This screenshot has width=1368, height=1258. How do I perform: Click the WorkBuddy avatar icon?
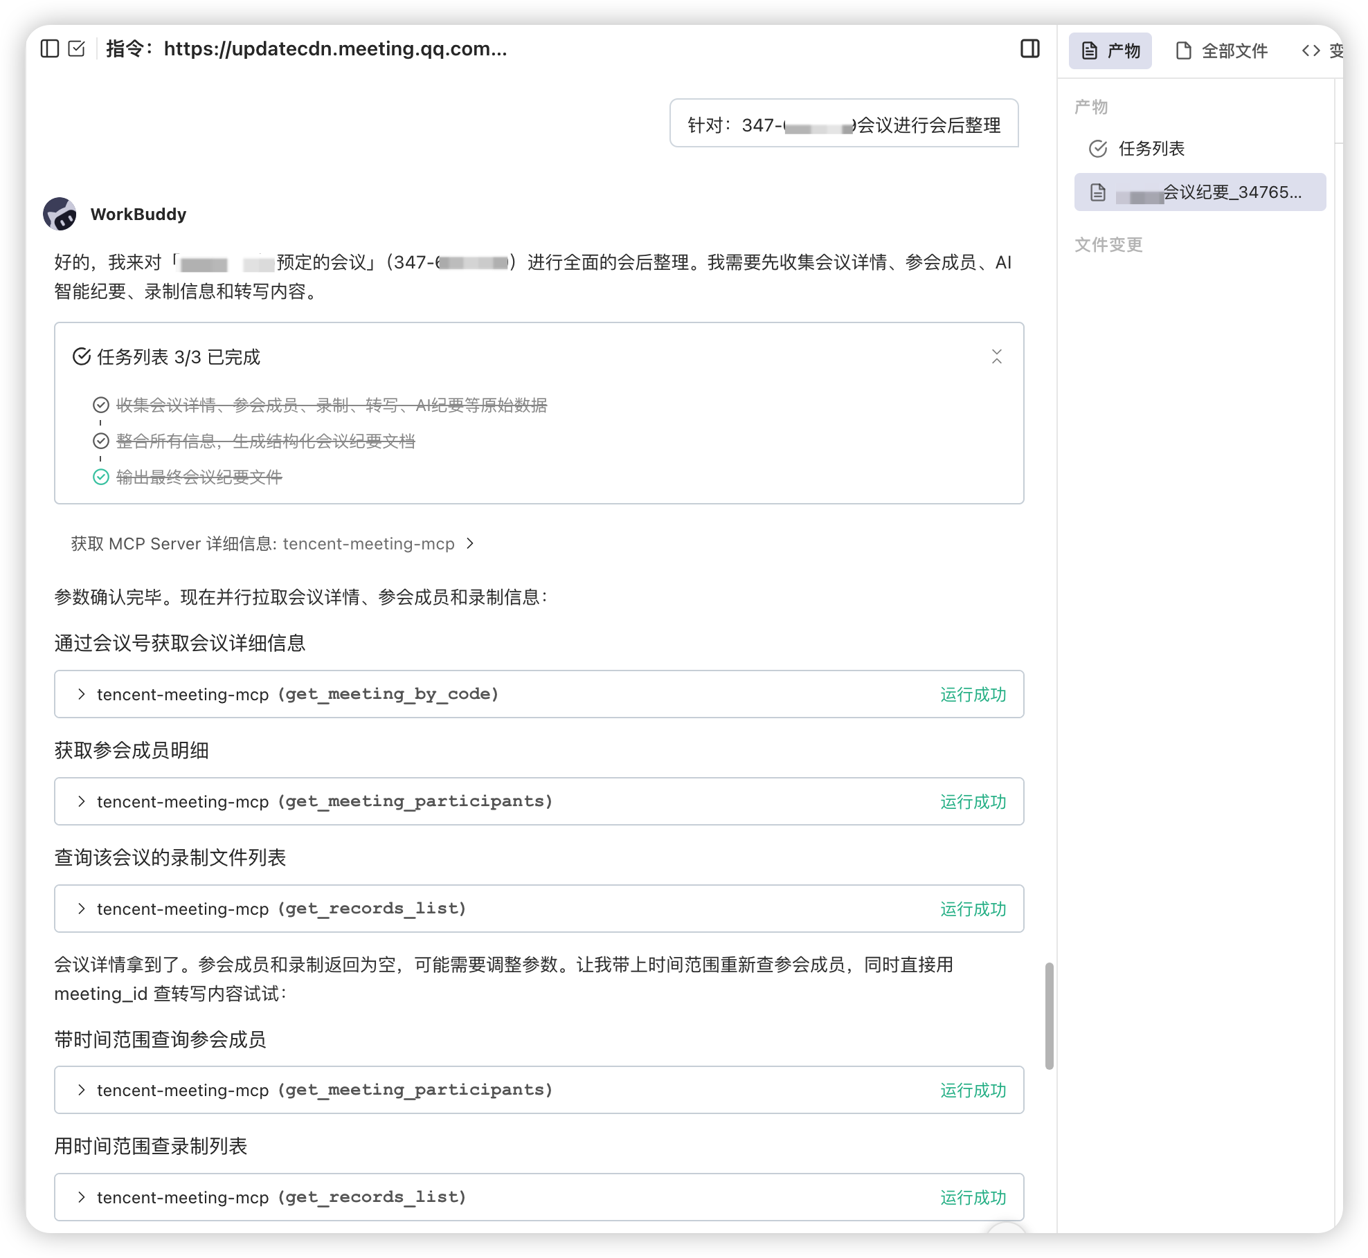(x=60, y=214)
